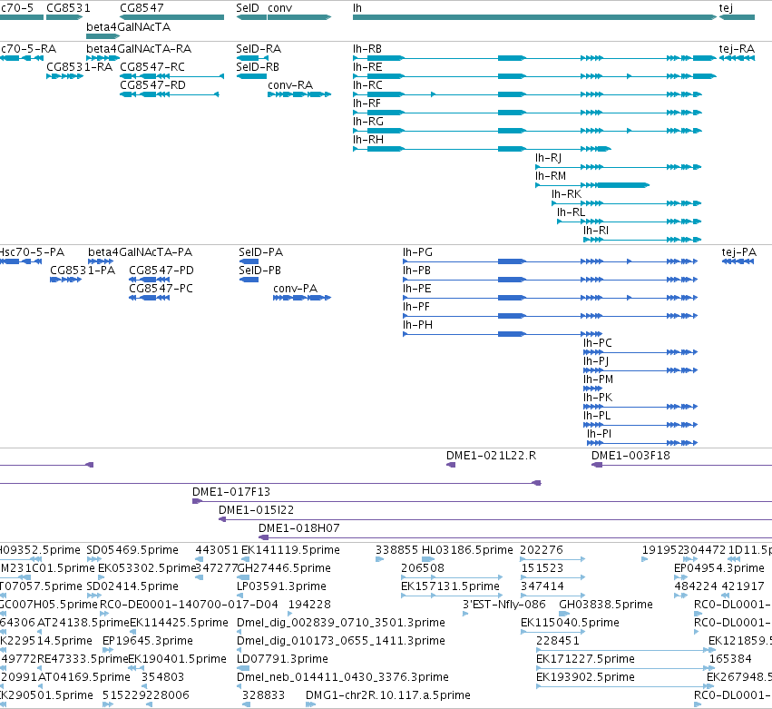Select transcript Ih-RB label

pos(367,49)
